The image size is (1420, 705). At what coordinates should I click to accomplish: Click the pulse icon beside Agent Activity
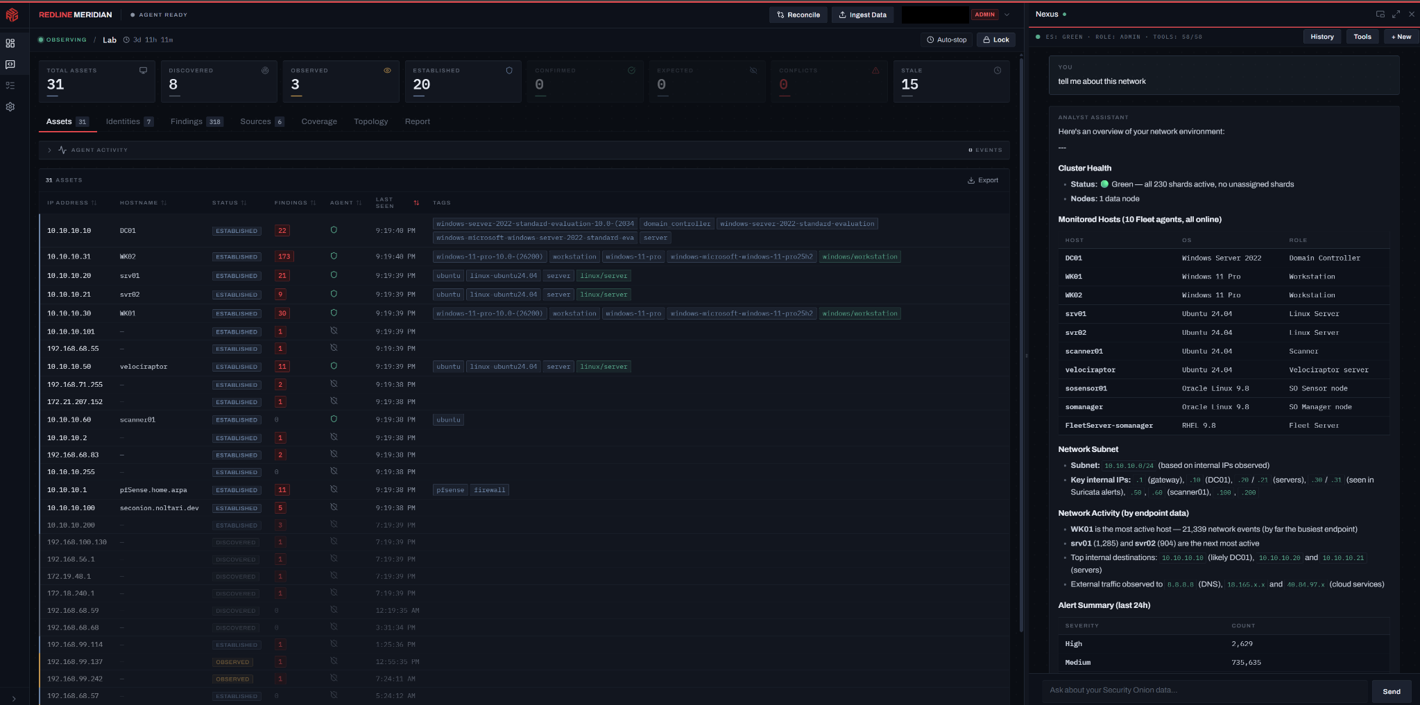click(62, 150)
